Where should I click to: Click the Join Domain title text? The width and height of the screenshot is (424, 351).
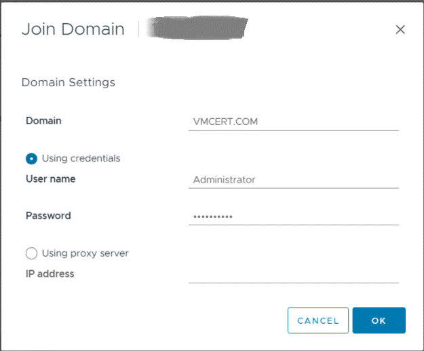73,29
